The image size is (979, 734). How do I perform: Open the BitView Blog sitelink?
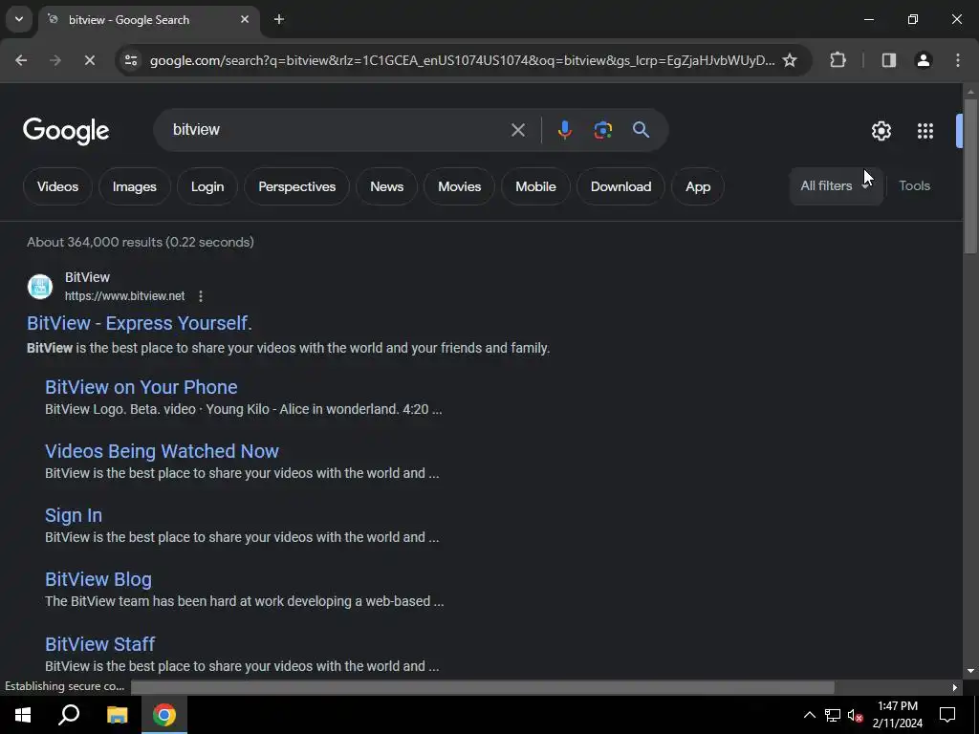(x=98, y=579)
